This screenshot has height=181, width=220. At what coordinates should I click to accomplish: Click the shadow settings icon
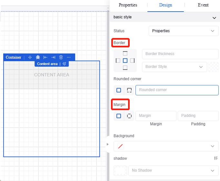point(216,158)
